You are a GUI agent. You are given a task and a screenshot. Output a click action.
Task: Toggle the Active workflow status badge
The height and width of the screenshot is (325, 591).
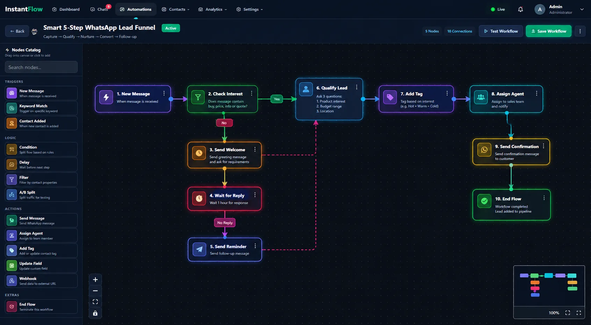click(171, 28)
